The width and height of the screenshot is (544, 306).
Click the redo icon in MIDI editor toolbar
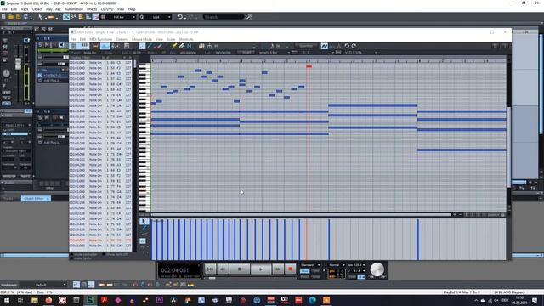(354, 46)
